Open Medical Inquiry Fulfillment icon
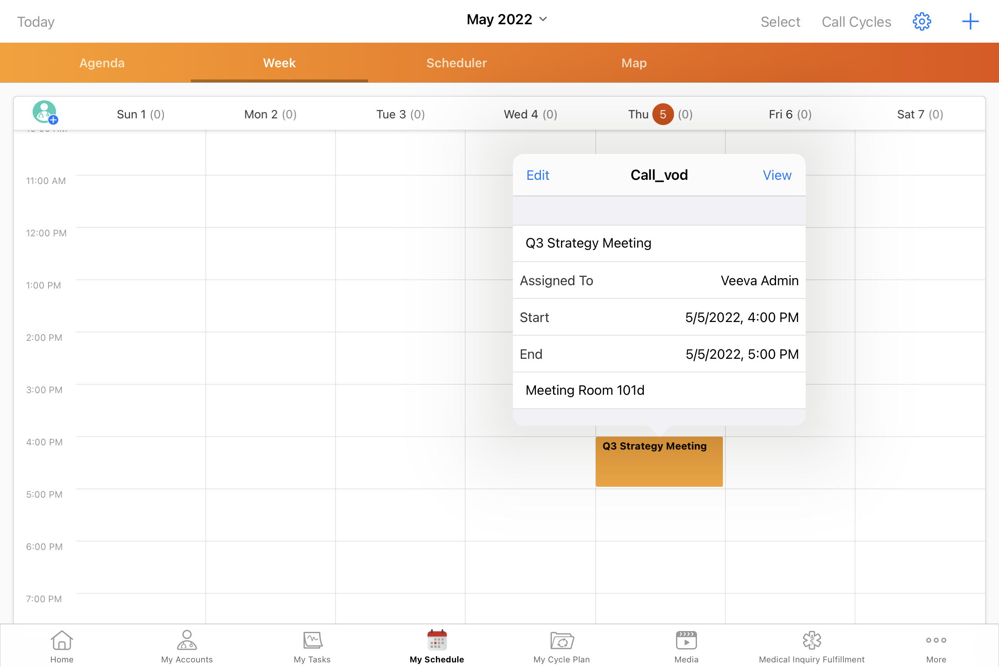Viewport: 999px width, 667px height. (811, 646)
